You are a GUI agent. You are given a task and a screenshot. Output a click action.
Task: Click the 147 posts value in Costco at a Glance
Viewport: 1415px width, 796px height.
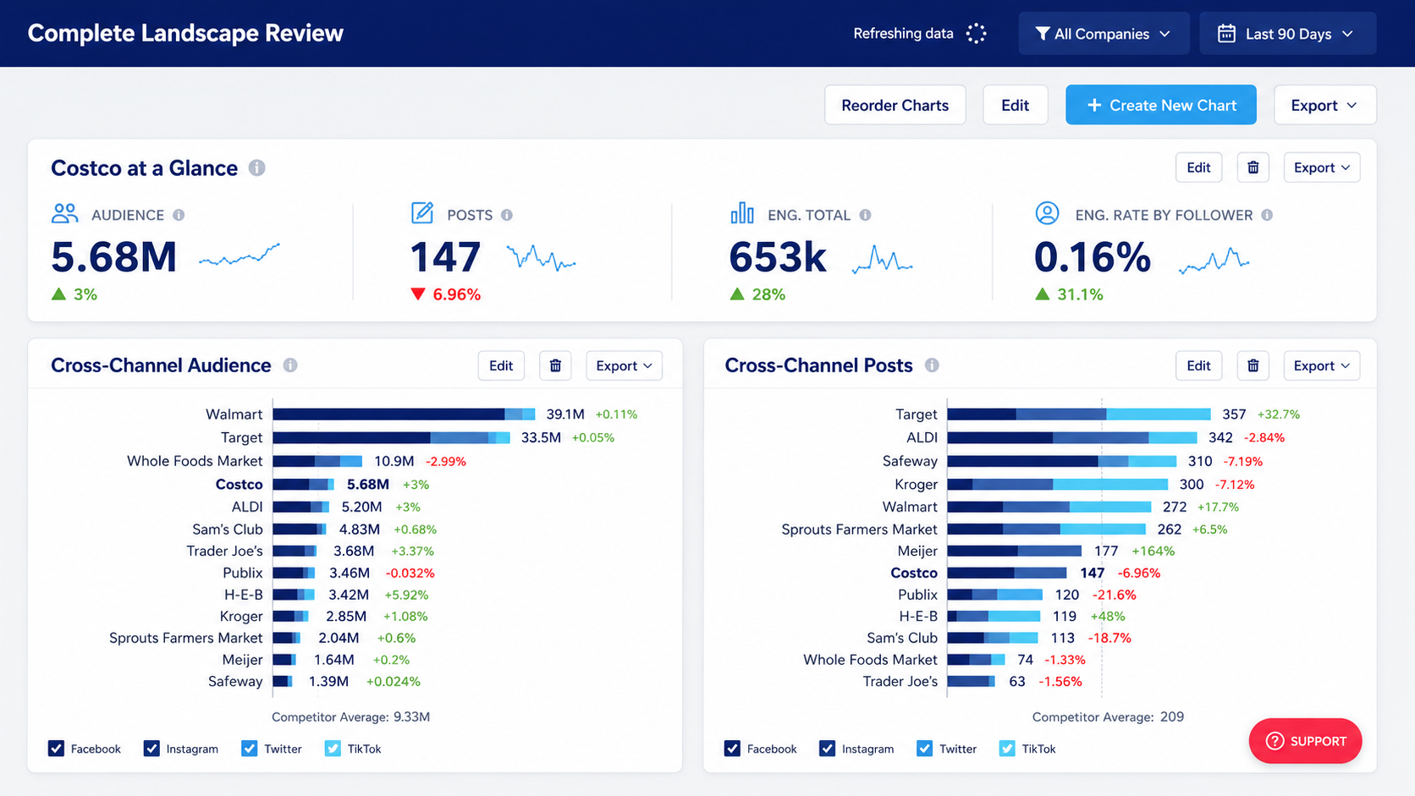click(x=445, y=257)
